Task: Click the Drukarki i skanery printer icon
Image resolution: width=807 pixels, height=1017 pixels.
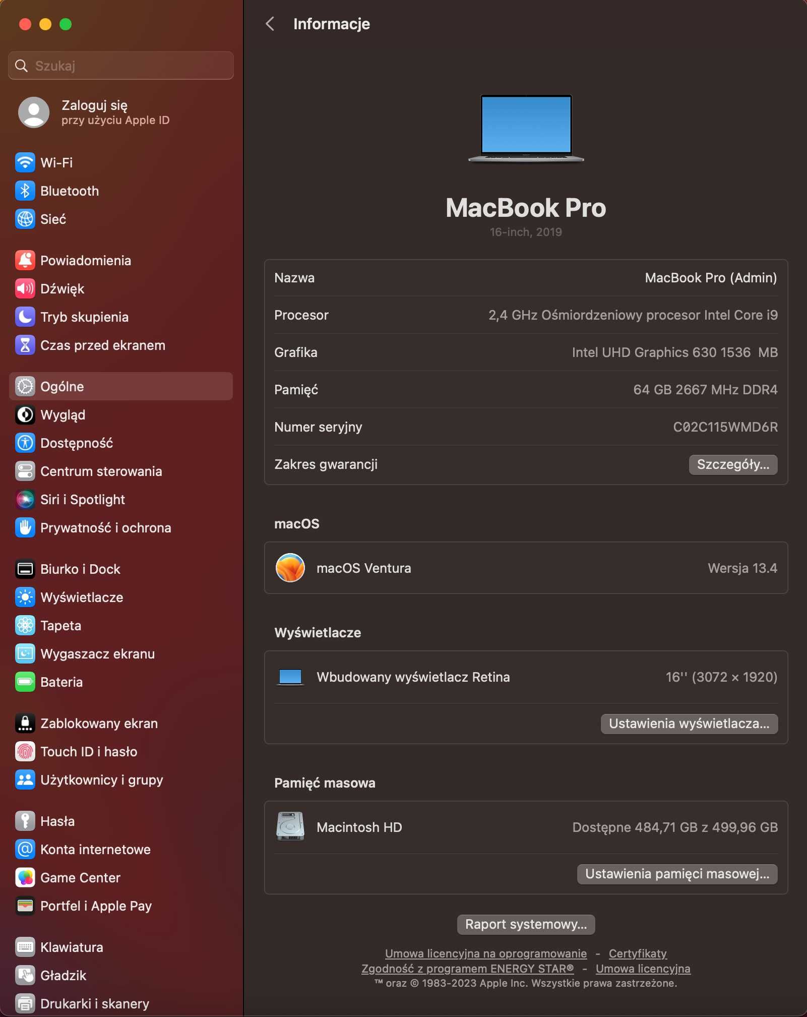Action: click(x=25, y=1003)
